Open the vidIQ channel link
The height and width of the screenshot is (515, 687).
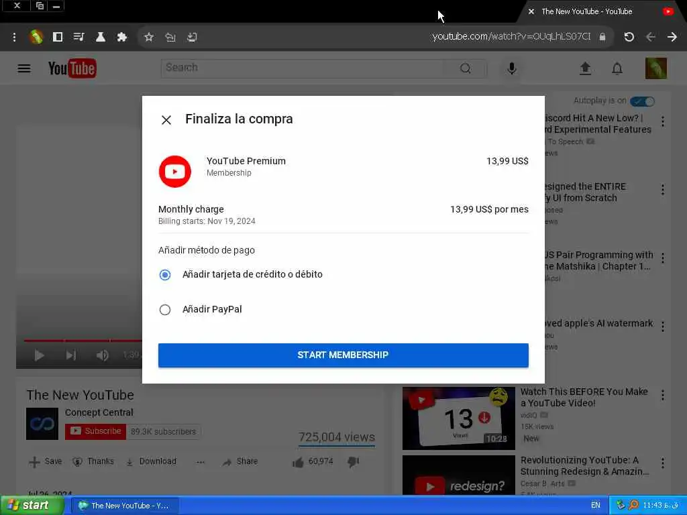(x=528, y=414)
